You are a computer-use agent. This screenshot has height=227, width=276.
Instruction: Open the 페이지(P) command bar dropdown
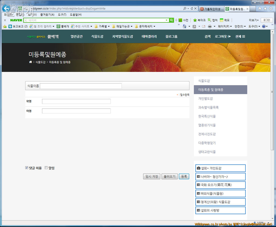225,26
